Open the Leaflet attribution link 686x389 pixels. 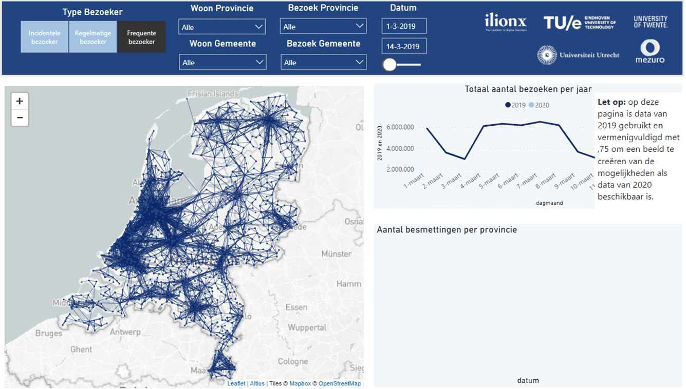pyautogui.click(x=236, y=383)
